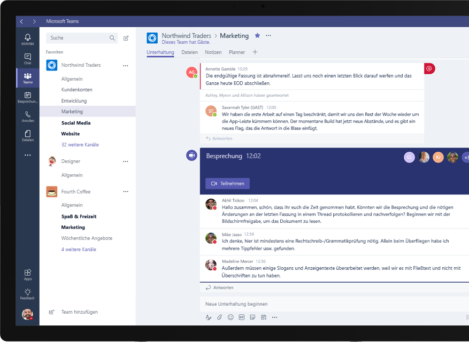The width and height of the screenshot is (469, 342).
Task: Switch to the Unterhaltung tab
Action: (x=160, y=52)
